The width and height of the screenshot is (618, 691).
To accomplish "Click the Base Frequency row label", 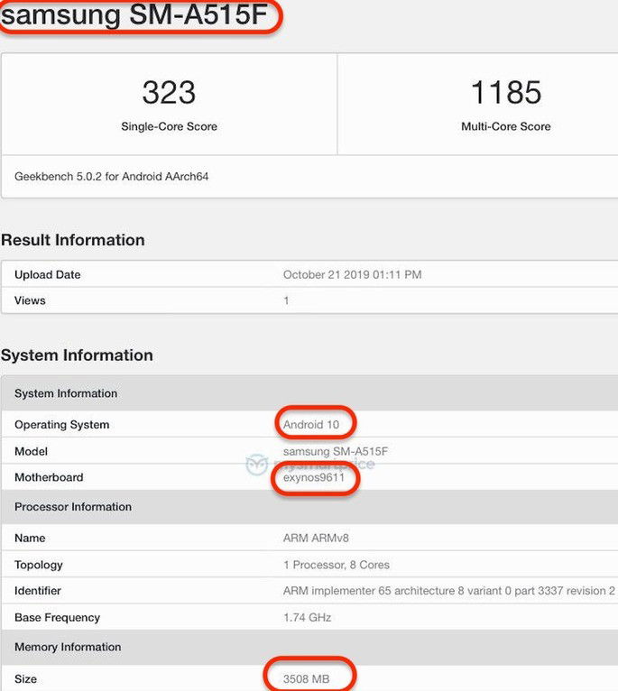I will coord(58,618).
